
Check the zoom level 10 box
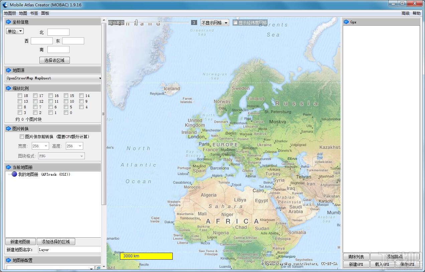(x=66, y=101)
